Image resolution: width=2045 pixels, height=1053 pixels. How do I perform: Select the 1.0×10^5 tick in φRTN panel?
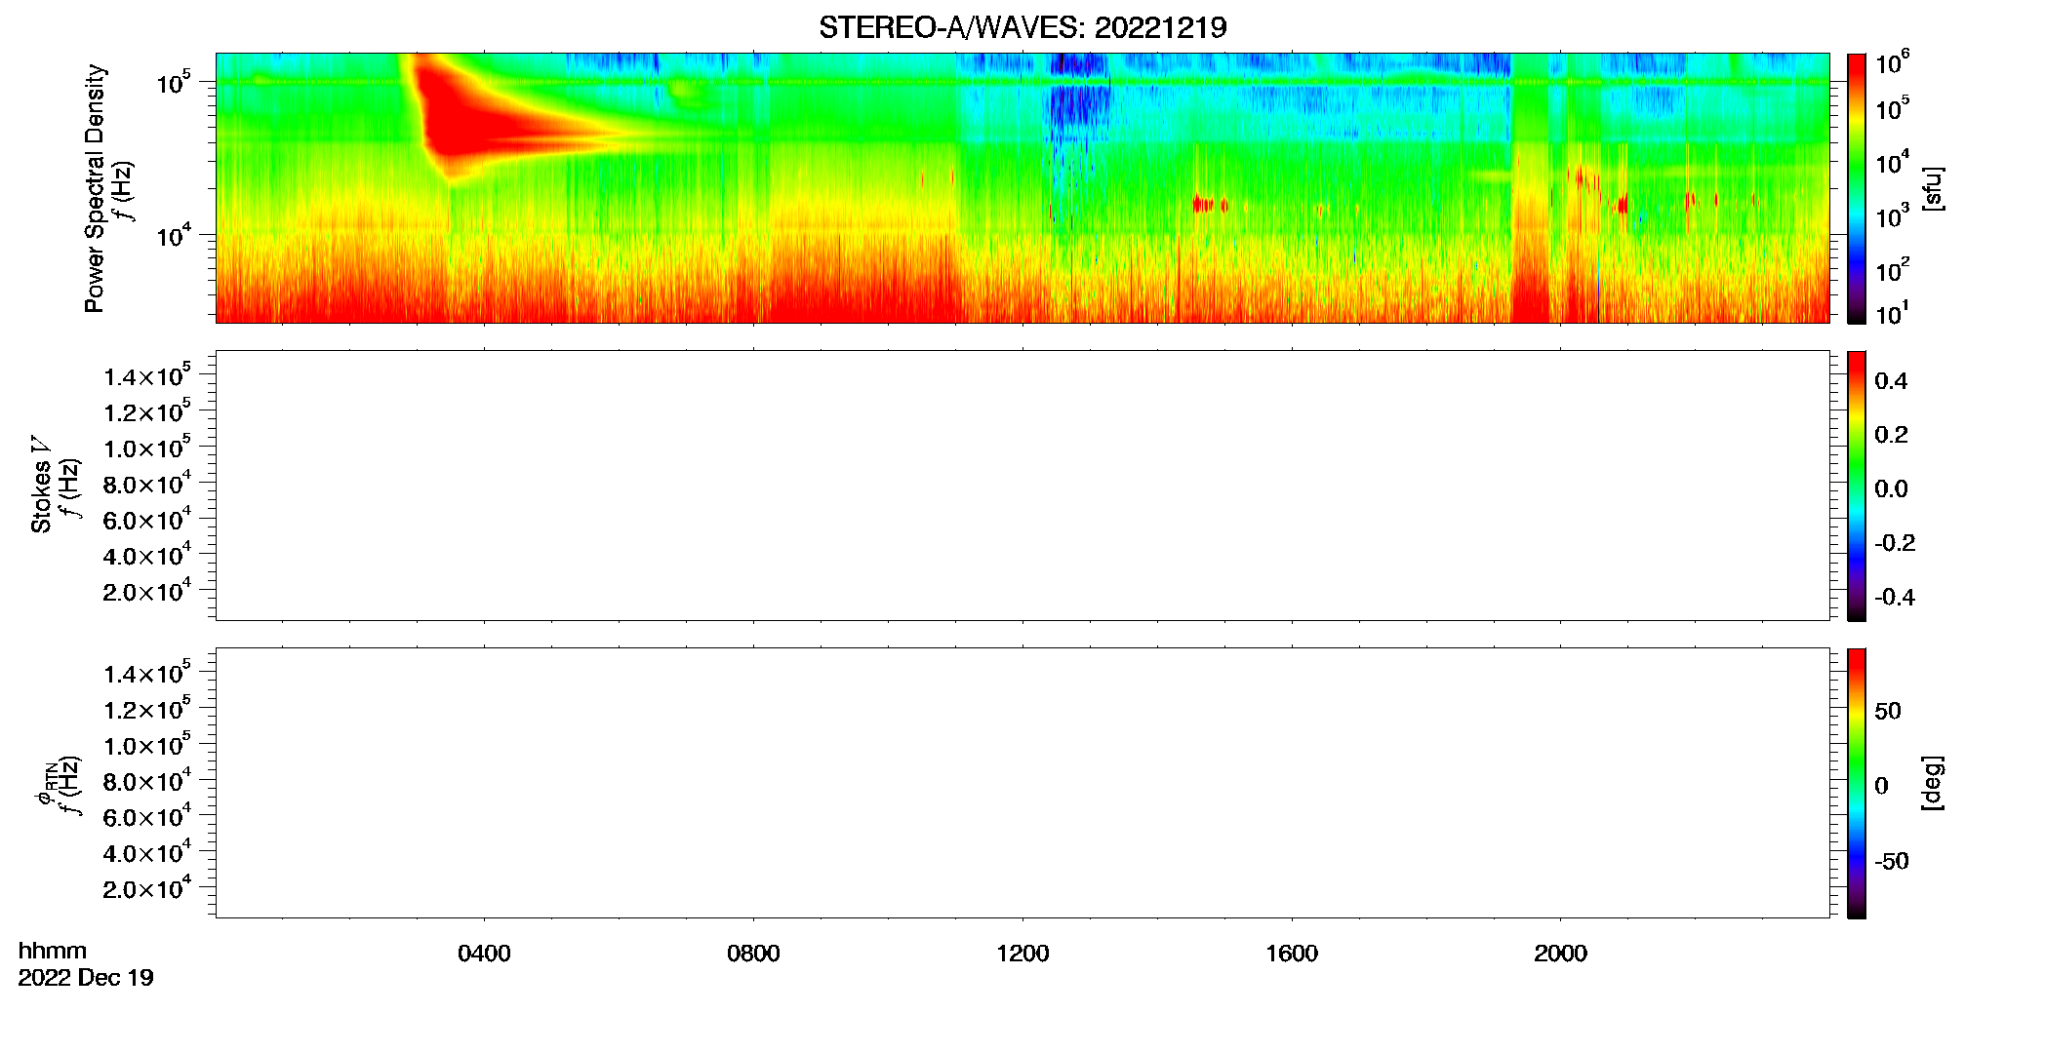tap(147, 744)
